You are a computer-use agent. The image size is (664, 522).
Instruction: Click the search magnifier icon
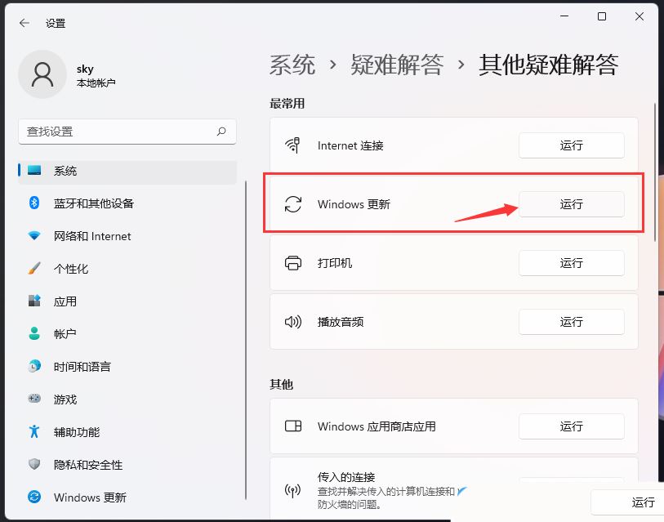click(221, 132)
